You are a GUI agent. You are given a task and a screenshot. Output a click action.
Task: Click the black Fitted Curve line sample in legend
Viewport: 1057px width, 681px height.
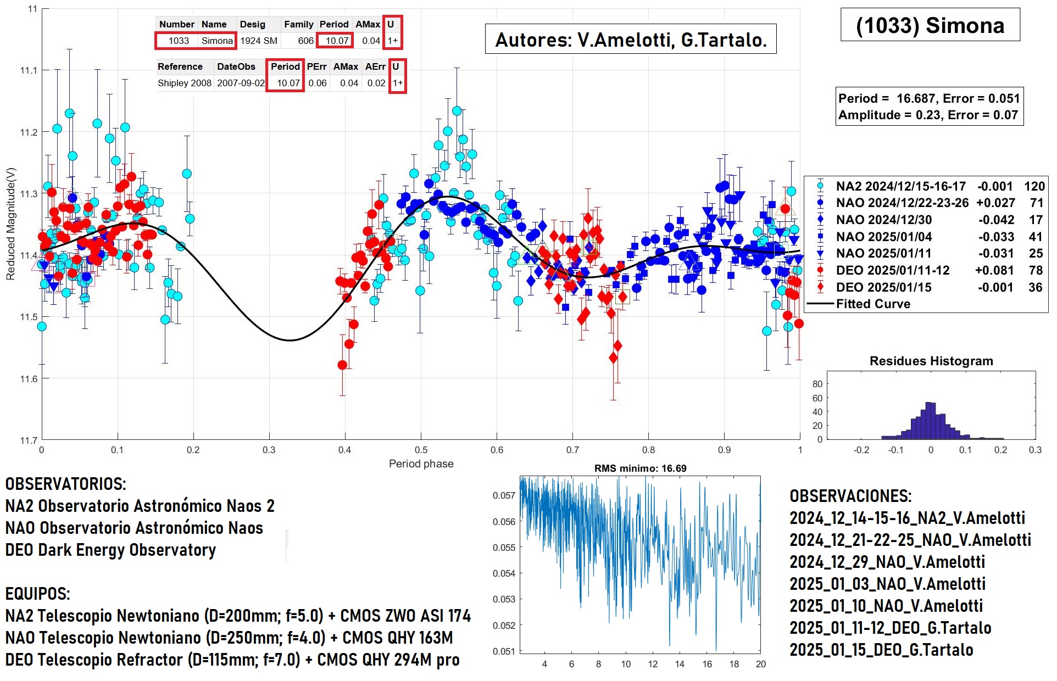coord(820,304)
